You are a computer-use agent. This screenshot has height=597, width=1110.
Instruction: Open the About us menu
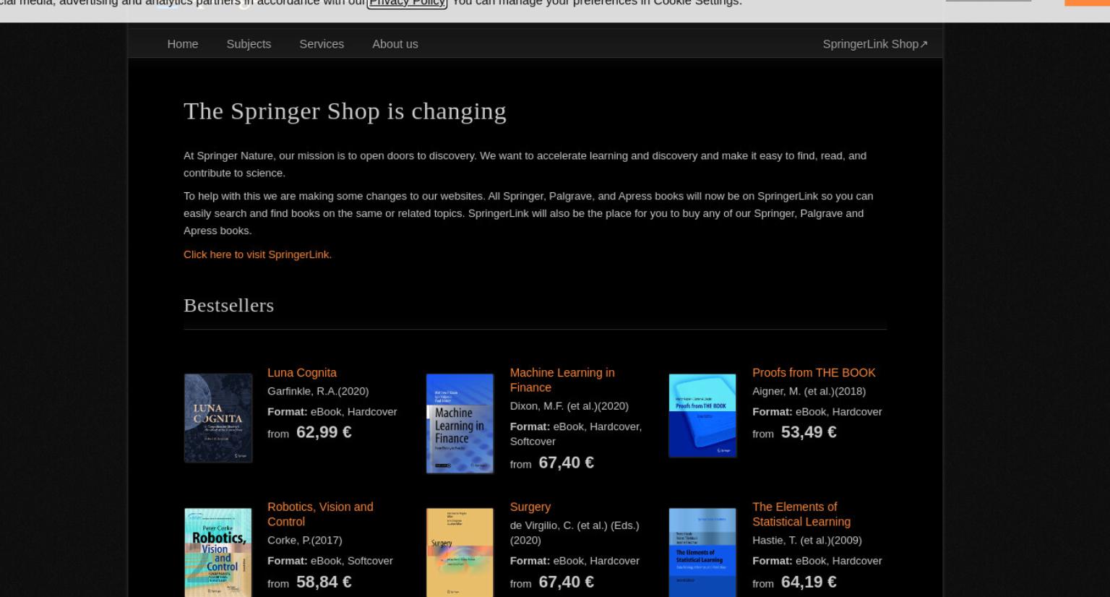click(395, 44)
